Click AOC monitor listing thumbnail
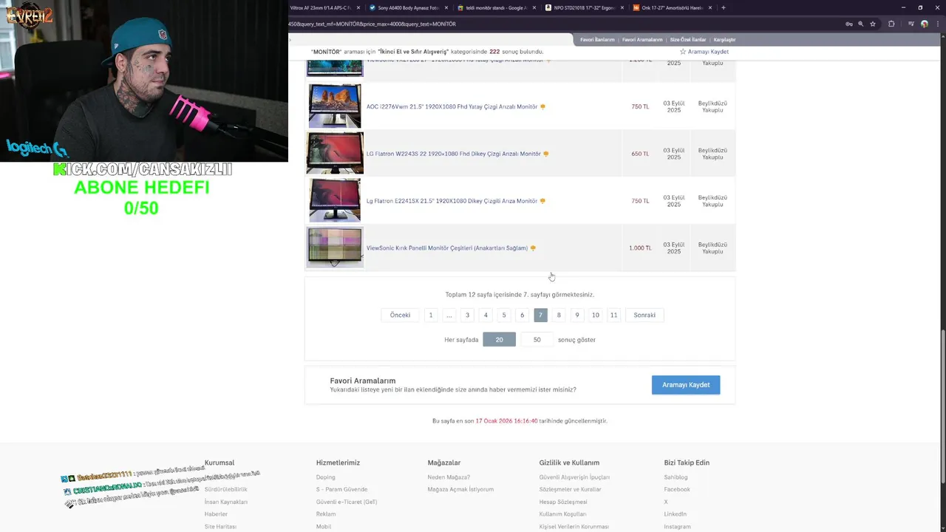The image size is (946, 532). (335, 106)
